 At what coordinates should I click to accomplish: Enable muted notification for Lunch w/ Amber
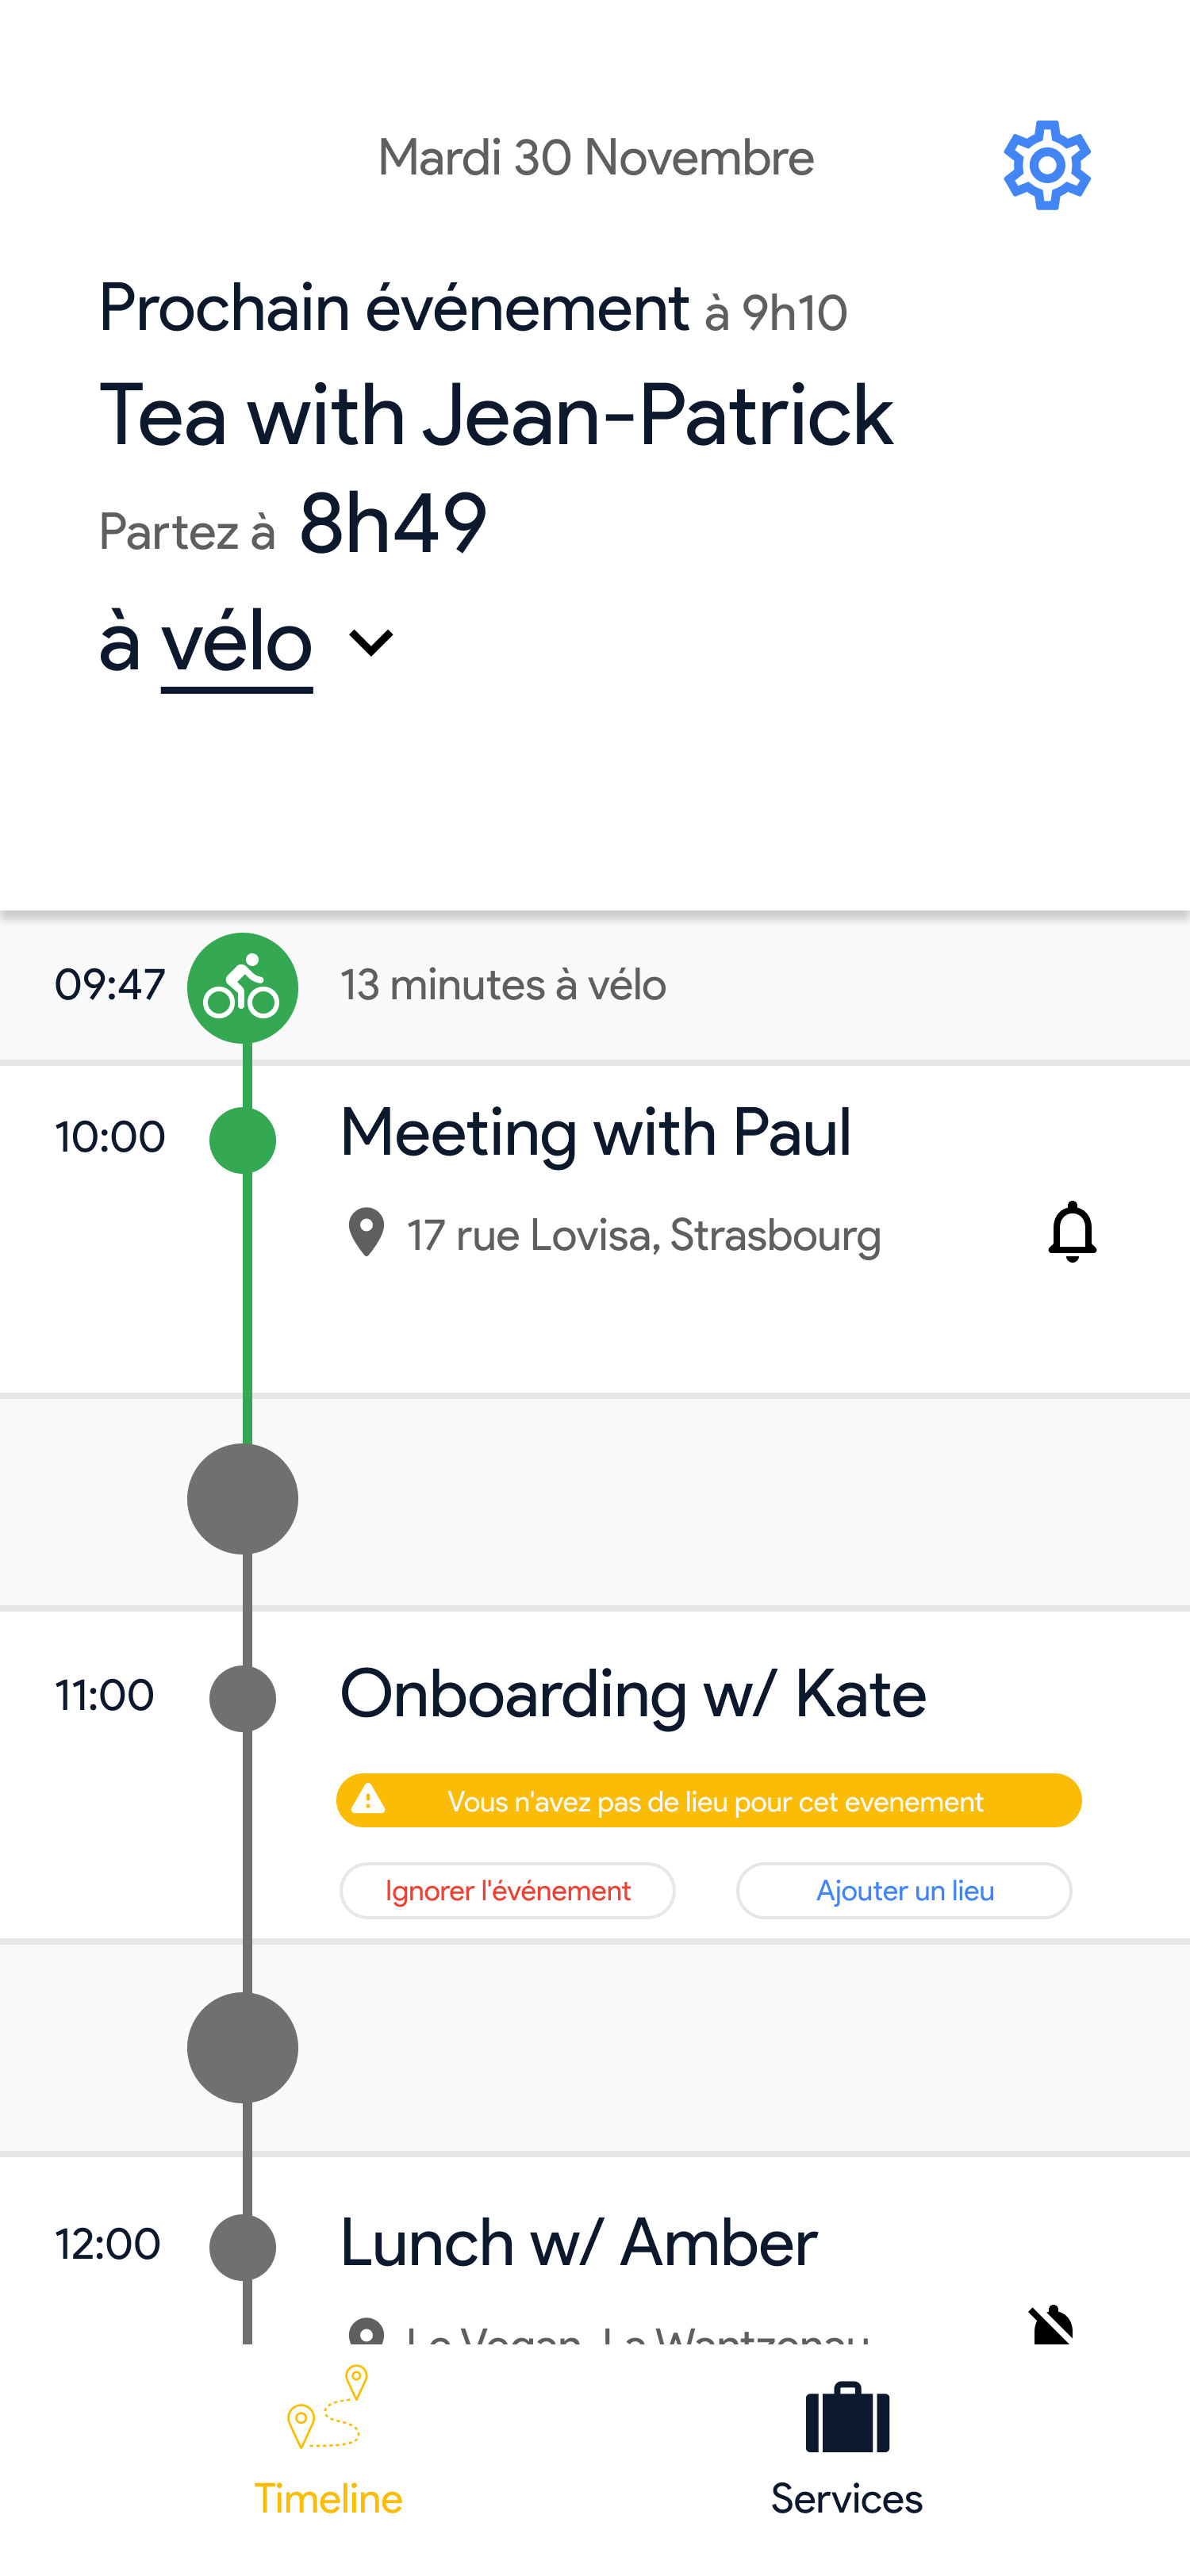[1051, 2324]
